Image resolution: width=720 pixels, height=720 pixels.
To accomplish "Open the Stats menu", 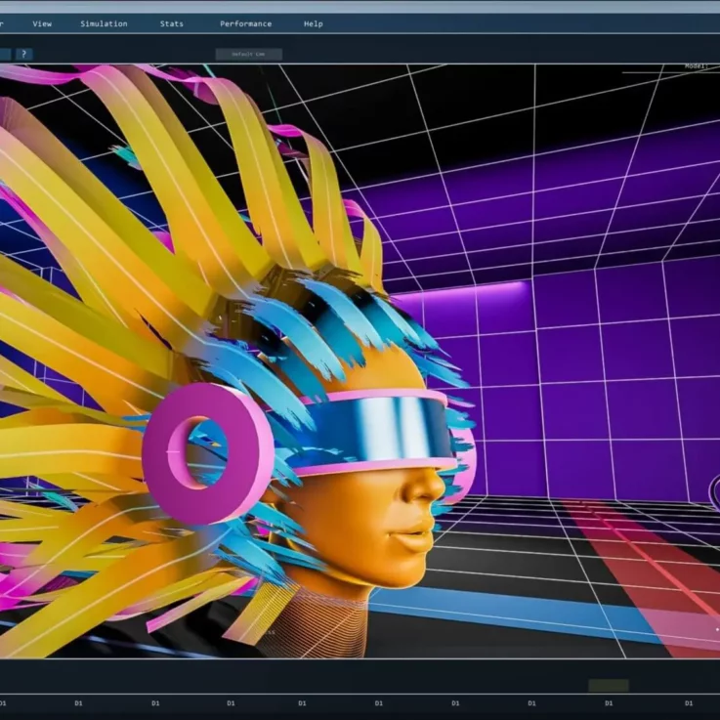I will click(172, 23).
